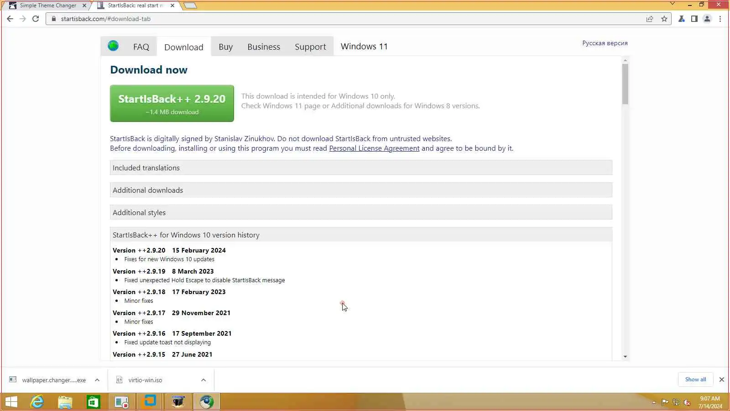Click the active browser taskbar icon
Image resolution: width=730 pixels, height=411 pixels.
[x=207, y=402]
